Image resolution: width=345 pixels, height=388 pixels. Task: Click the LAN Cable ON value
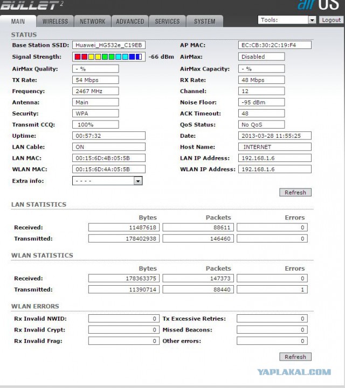click(108, 147)
